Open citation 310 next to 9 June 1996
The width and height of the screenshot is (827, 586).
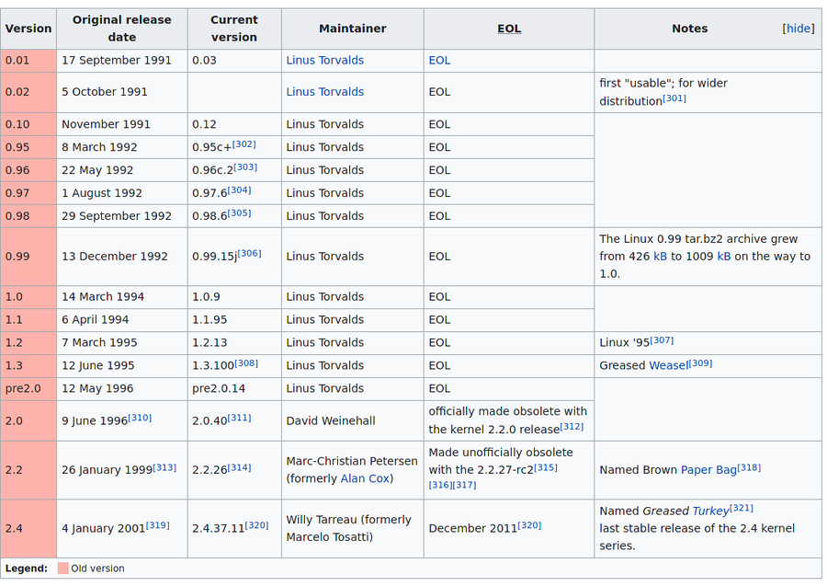[x=140, y=418]
